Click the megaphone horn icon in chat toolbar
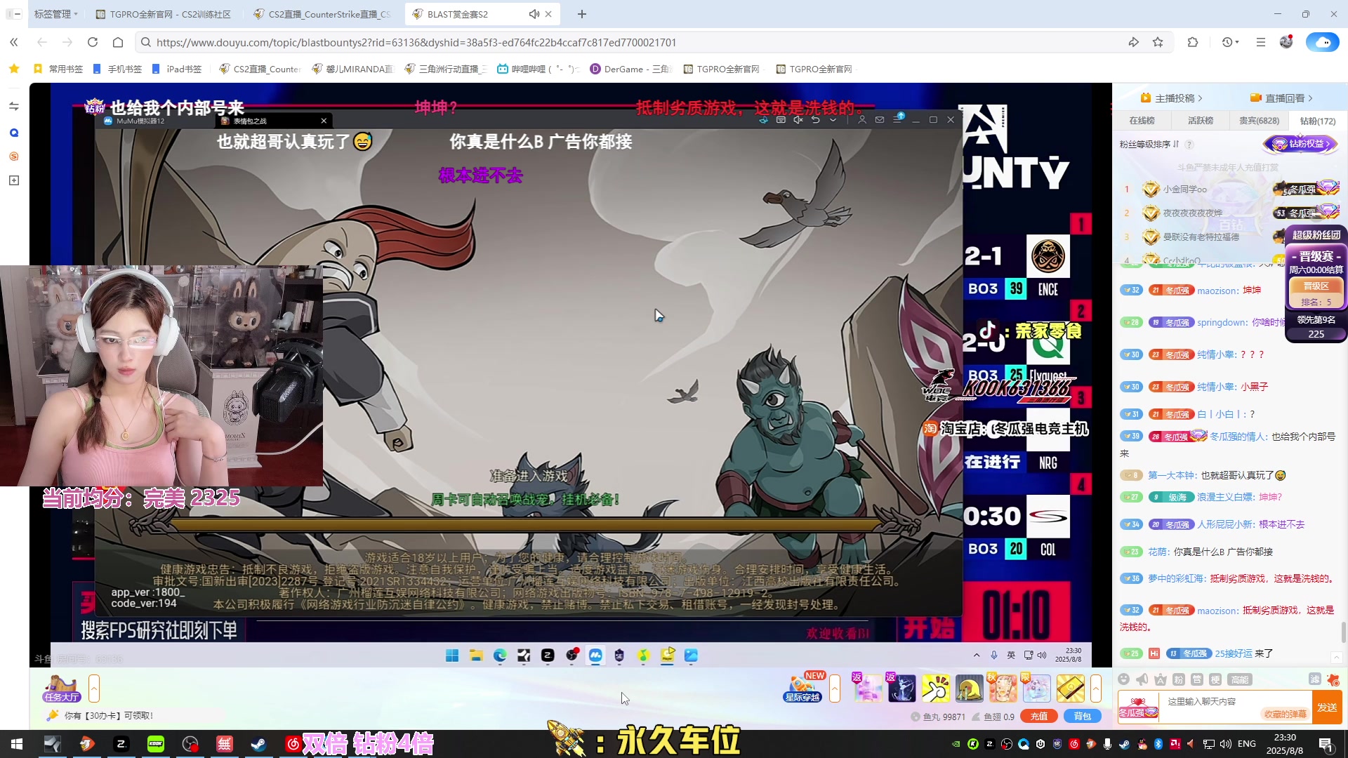 tap(1142, 679)
